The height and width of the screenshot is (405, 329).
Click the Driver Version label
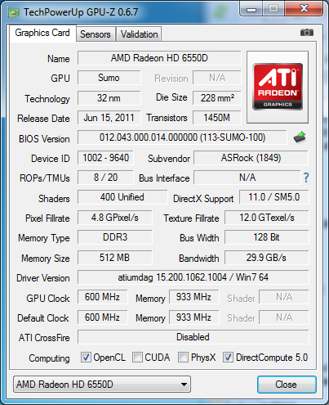pyautogui.click(x=43, y=278)
